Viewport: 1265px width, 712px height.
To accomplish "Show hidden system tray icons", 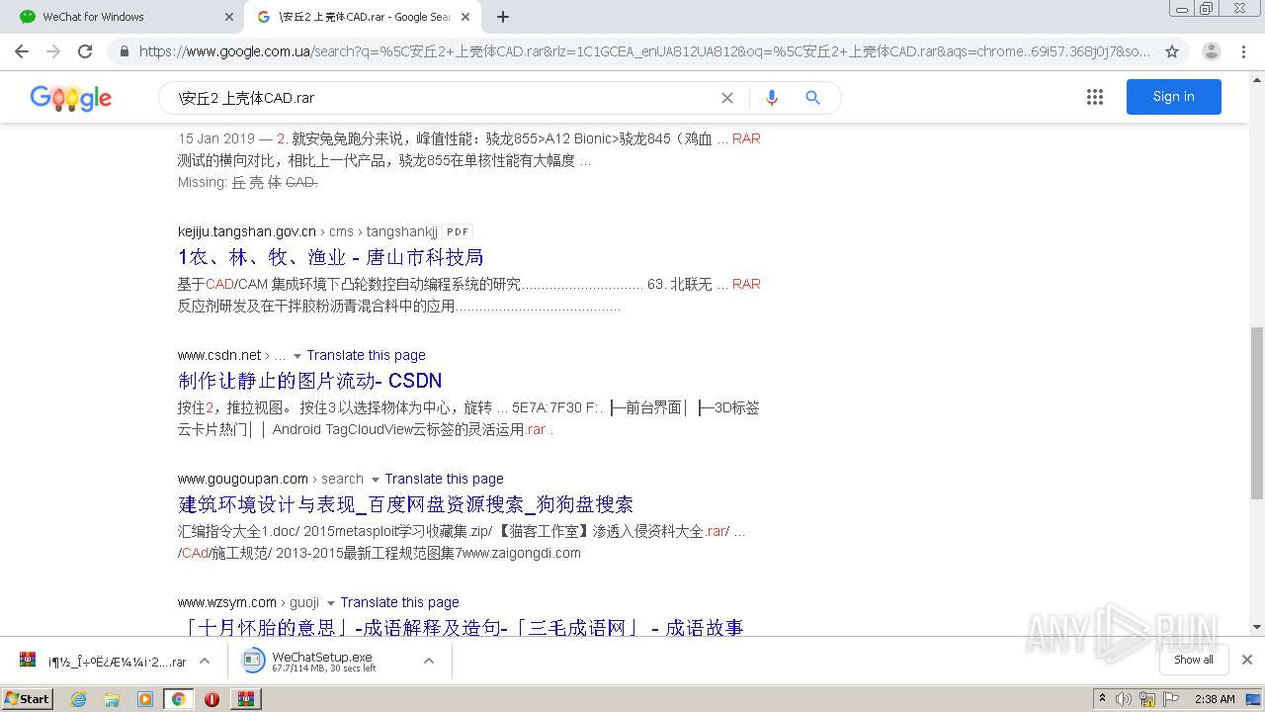I will pos(1102,699).
